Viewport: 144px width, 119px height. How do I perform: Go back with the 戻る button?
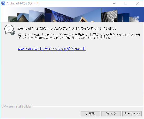tap(90, 114)
